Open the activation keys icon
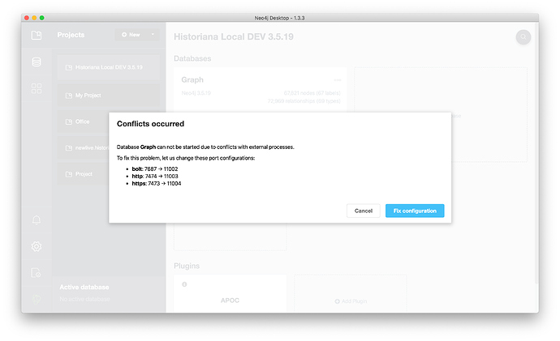The image size is (560, 341). point(36,273)
